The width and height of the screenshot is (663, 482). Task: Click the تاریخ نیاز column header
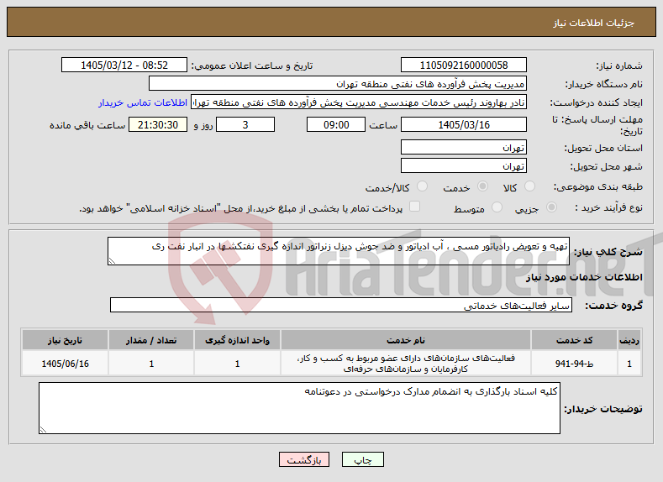[x=65, y=340]
